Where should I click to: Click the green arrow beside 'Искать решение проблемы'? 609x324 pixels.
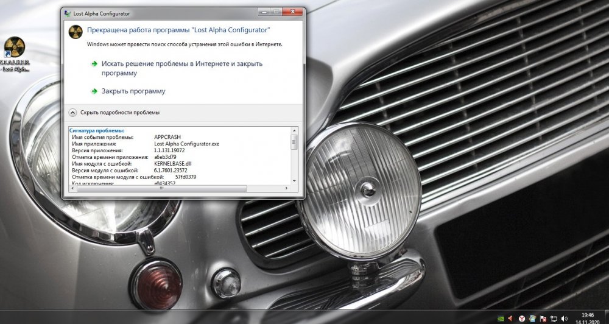pyautogui.click(x=94, y=64)
